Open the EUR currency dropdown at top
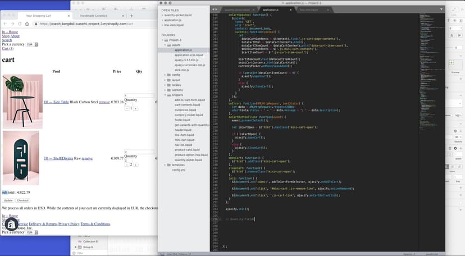 pyautogui.click(x=31, y=44)
